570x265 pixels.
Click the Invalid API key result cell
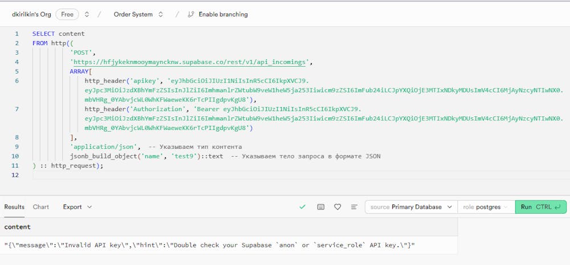209,245
